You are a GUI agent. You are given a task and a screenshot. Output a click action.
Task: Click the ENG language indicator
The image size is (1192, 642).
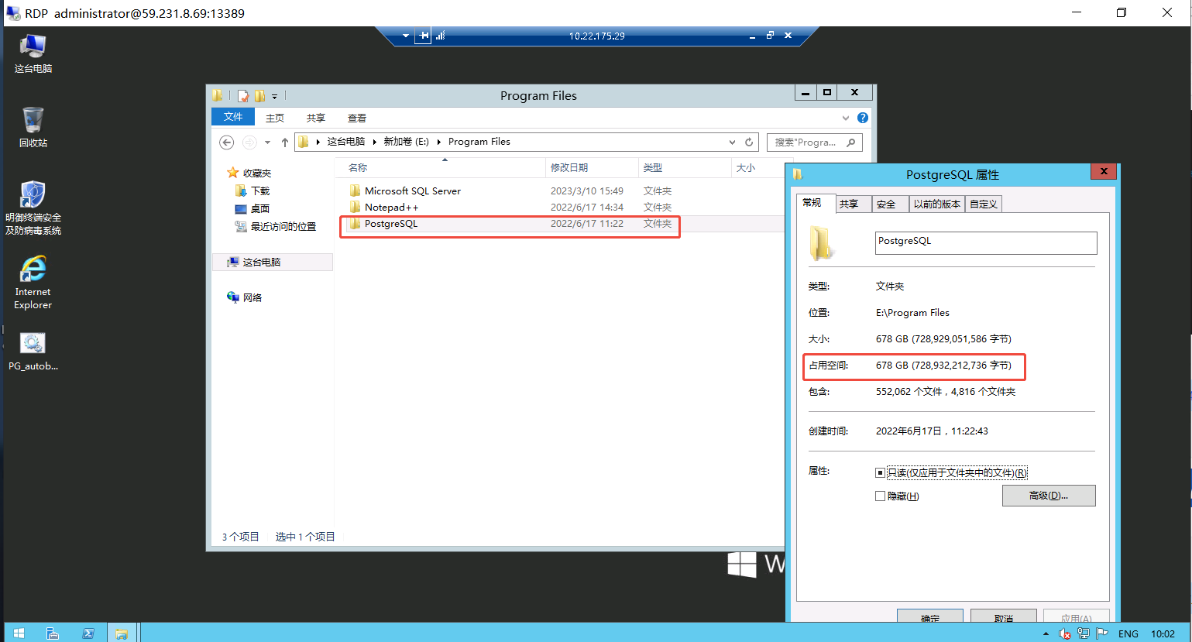click(x=1128, y=633)
